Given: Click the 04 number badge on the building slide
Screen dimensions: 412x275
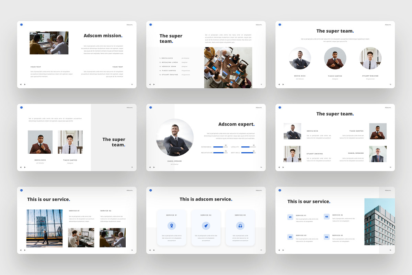Looking at the screenshot, I should point(327,237).
